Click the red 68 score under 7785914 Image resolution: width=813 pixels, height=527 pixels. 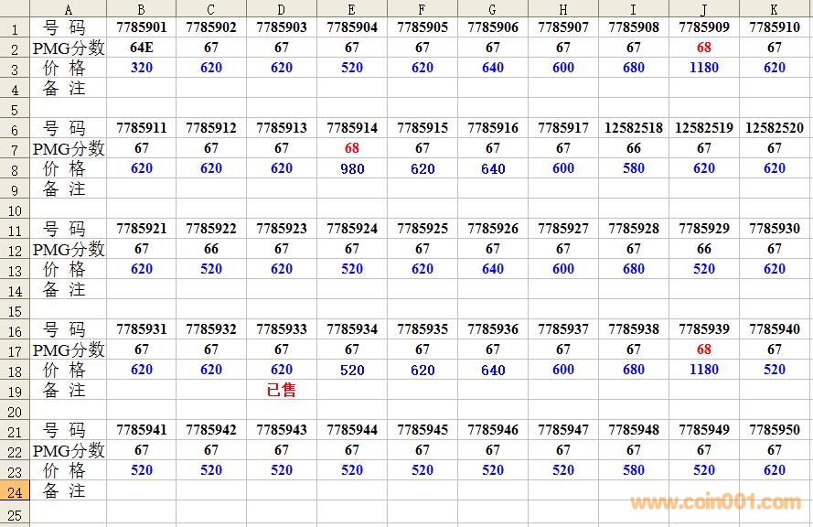[x=352, y=148]
